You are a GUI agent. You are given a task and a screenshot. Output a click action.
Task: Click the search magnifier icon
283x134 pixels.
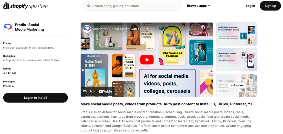tap(89, 6)
